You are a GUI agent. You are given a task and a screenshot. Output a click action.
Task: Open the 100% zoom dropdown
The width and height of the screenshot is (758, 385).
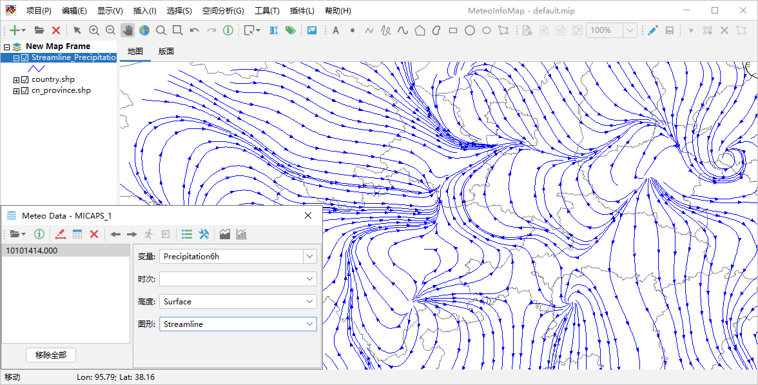coord(630,30)
